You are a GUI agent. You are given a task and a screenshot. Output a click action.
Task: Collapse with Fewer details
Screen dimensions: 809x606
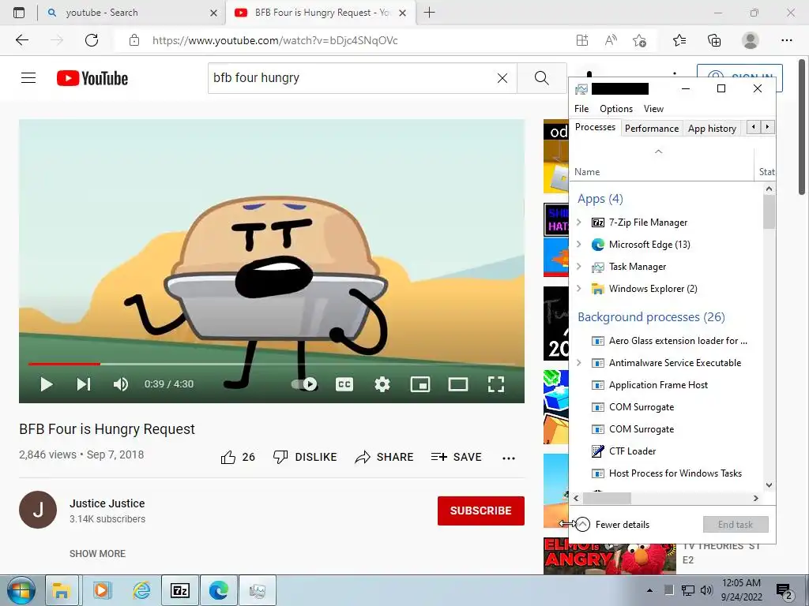[x=613, y=525]
